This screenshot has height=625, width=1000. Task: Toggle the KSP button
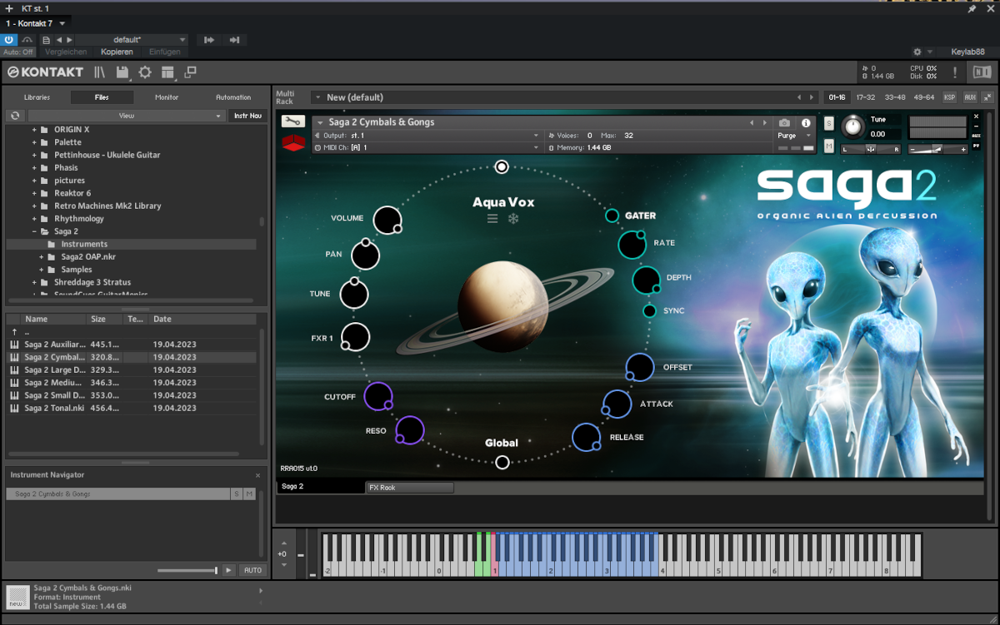pos(950,97)
